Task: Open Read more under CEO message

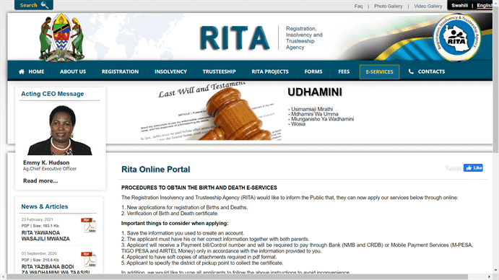Action: pyautogui.click(x=40, y=180)
